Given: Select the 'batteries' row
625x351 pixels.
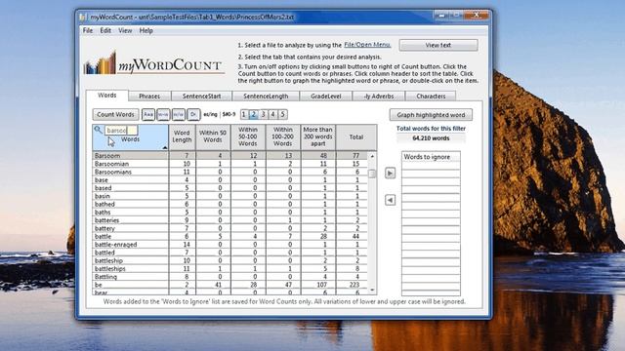Looking at the screenshot, I should pos(230,220).
